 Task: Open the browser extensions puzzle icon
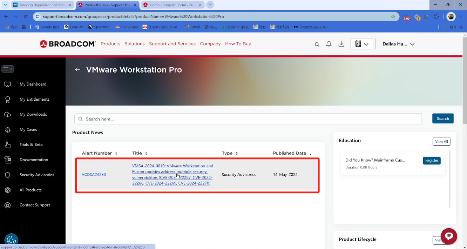(436, 16)
